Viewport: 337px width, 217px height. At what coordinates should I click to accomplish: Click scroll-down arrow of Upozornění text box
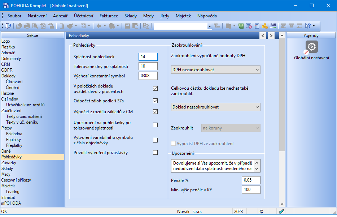click(257, 169)
